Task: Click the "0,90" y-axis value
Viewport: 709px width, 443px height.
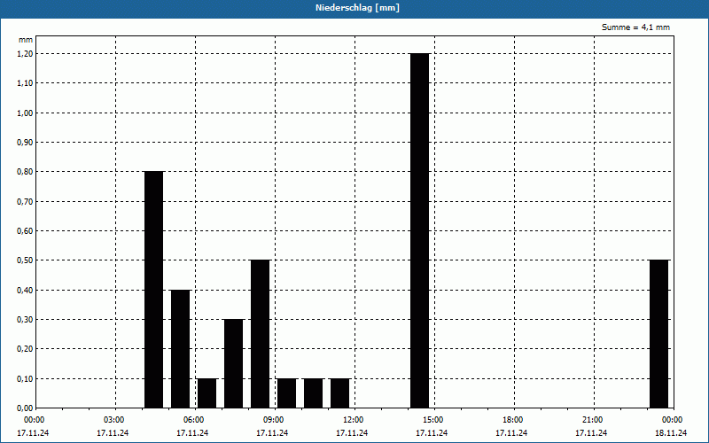Action: tap(26, 142)
